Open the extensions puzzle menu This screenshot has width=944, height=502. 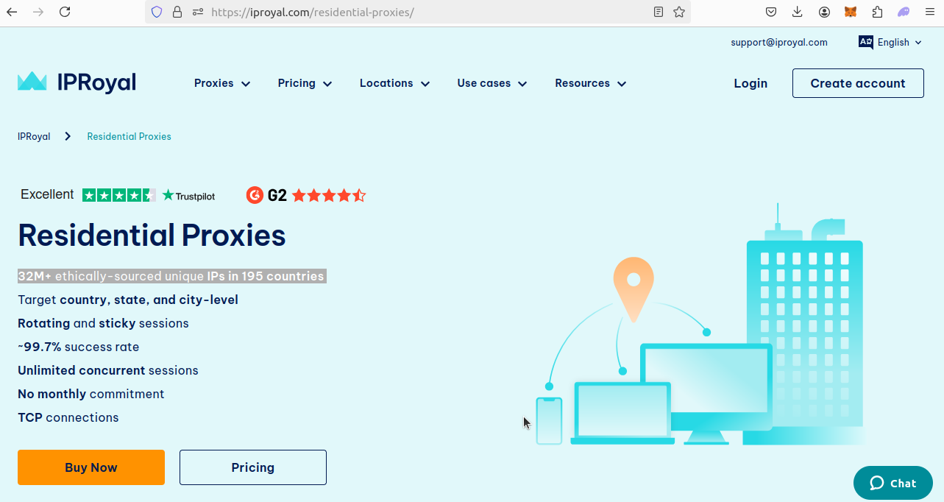(877, 12)
